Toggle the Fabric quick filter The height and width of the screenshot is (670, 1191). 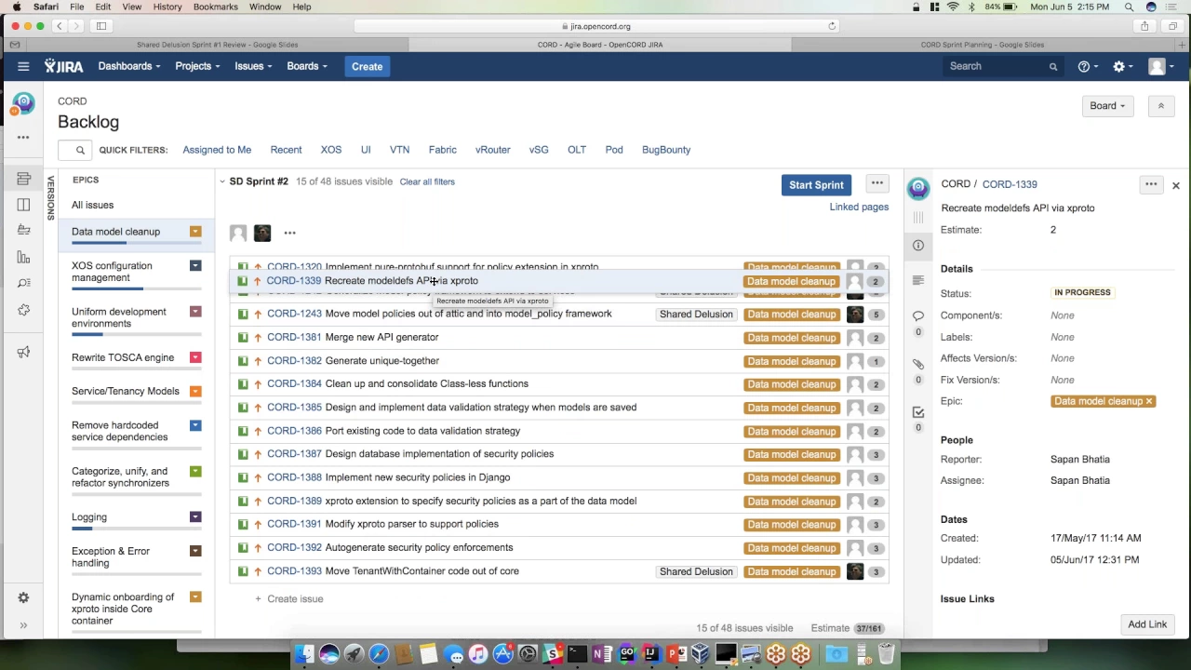click(443, 150)
